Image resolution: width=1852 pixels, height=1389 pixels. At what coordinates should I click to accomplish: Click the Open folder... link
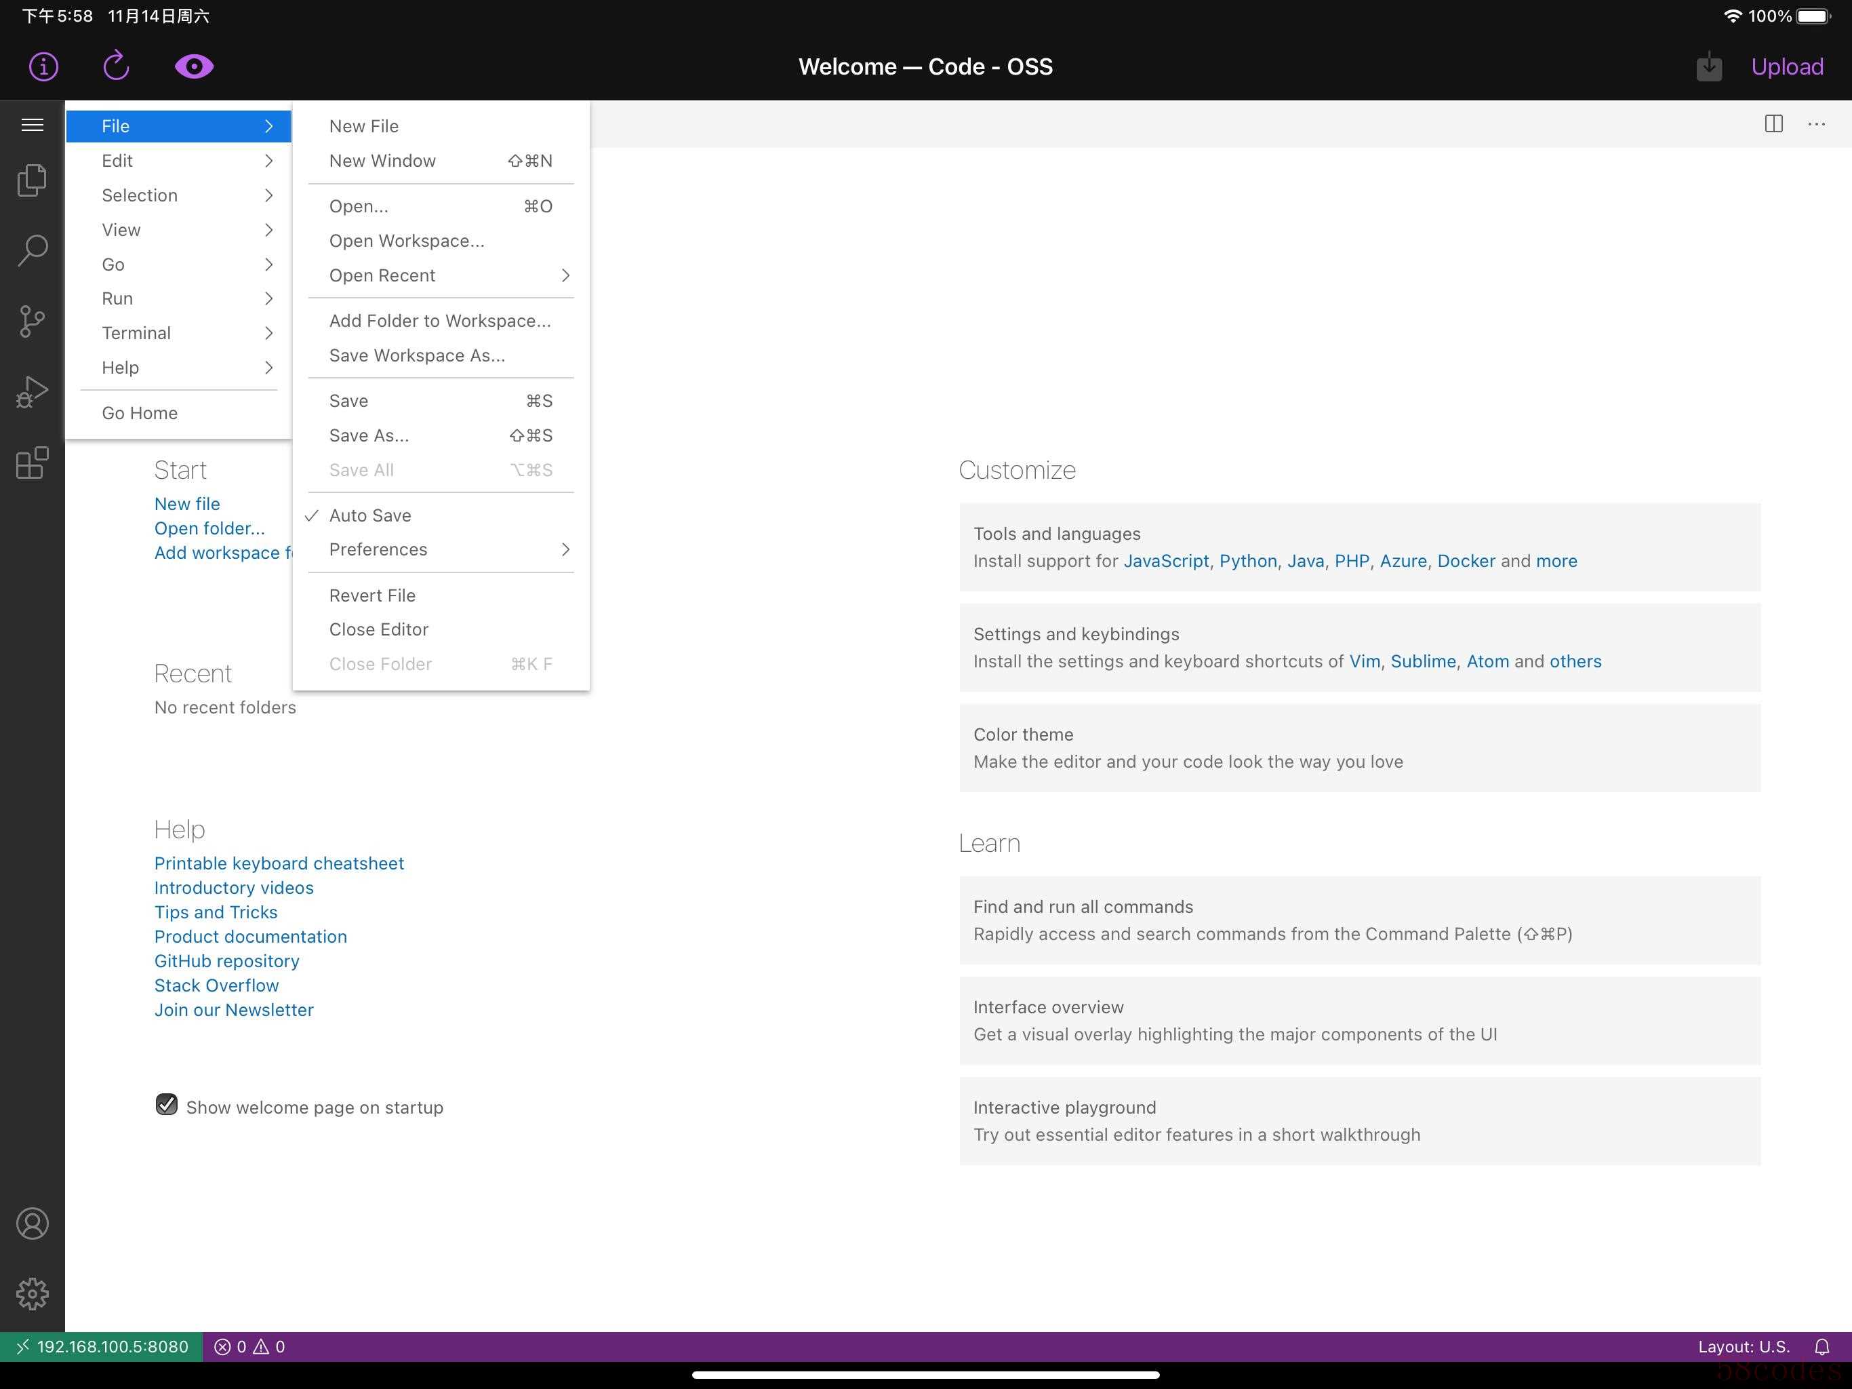pos(209,528)
